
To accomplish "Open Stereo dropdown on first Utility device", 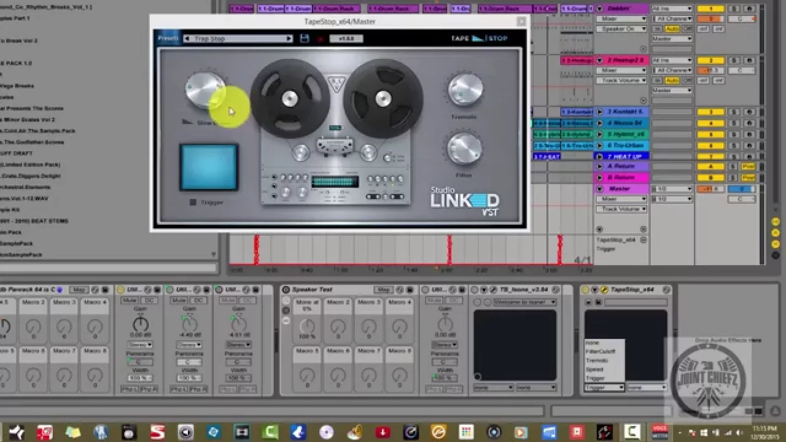I will [140, 345].
